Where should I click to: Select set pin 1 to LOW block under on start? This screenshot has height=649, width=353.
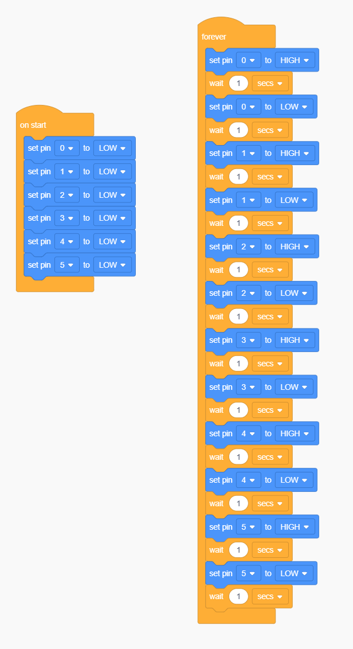(80, 171)
